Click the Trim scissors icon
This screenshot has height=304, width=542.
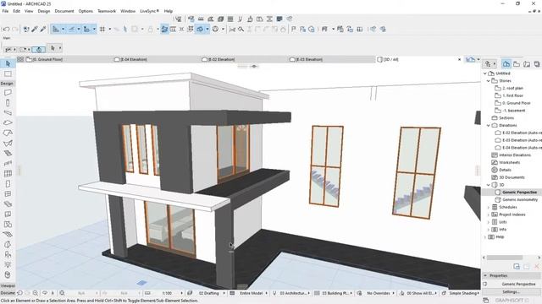(x=232, y=30)
